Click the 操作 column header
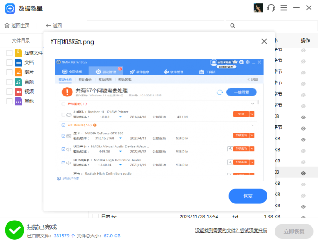Screen dimensions: 318x243 tap(305, 41)
